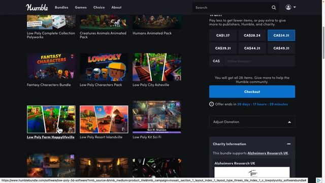325x183 pixels.
Task: Click the Humble logo
Action: point(37,7)
